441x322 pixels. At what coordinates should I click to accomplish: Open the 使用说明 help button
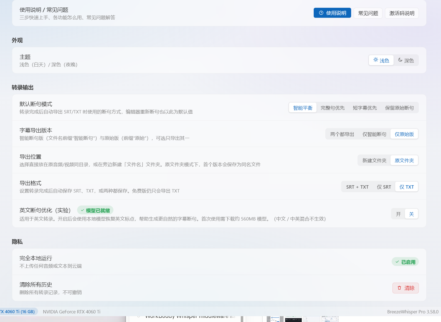(x=332, y=13)
